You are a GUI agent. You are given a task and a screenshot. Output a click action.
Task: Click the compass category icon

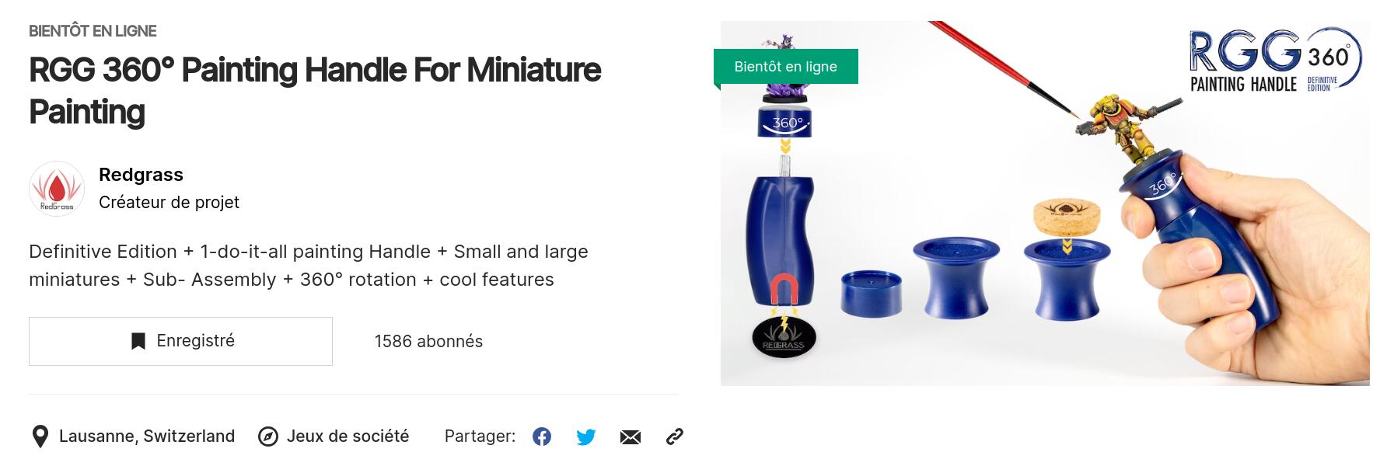(x=268, y=436)
